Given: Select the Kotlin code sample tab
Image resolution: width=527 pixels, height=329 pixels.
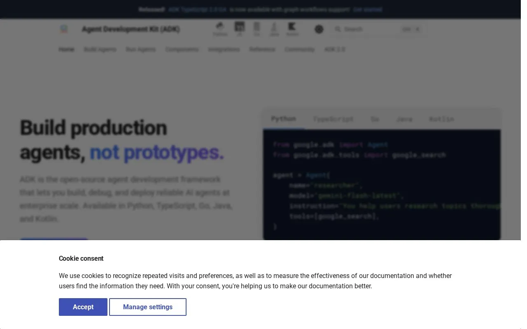Looking at the screenshot, I should [441, 119].
